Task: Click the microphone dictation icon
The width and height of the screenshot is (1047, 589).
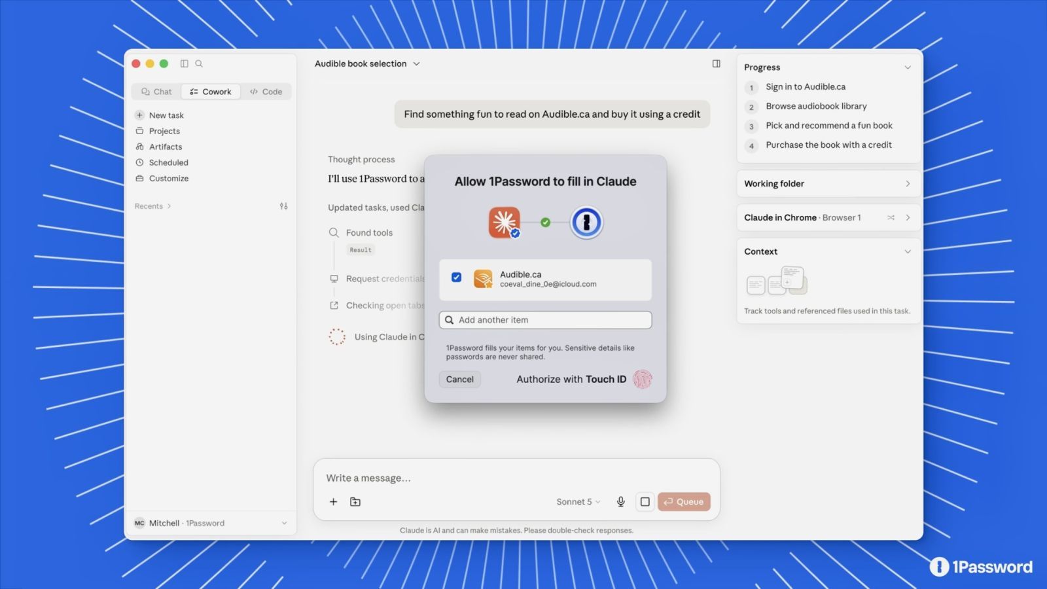Action: pyautogui.click(x=620, y=502)
